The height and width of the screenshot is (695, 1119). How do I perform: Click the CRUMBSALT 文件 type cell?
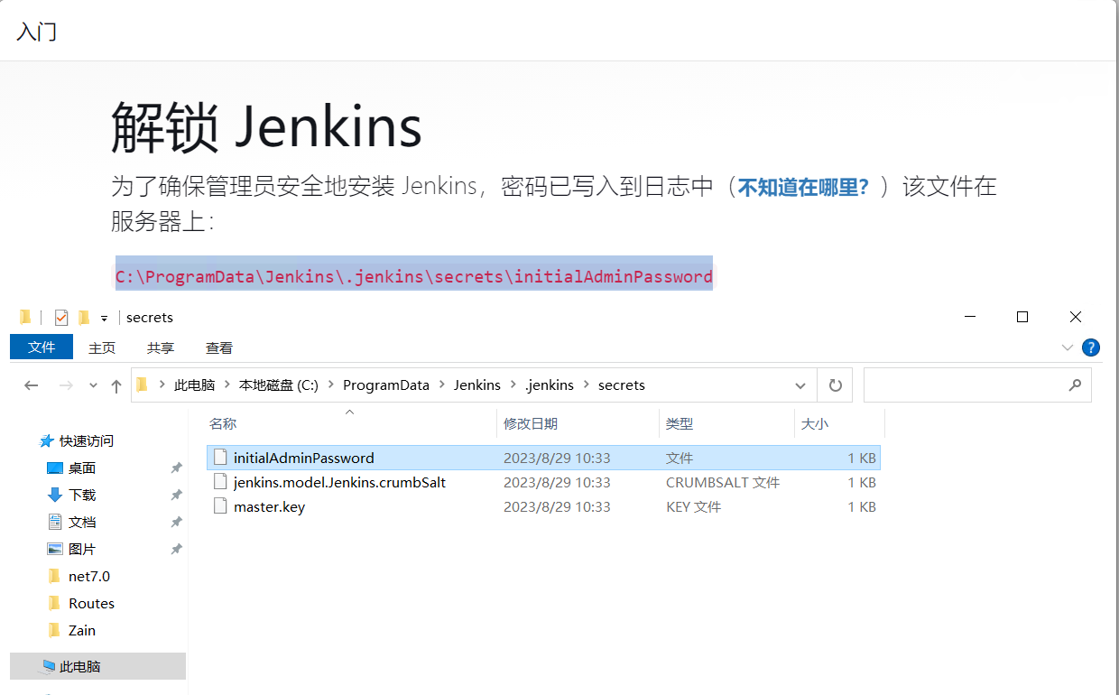(723, 482)
